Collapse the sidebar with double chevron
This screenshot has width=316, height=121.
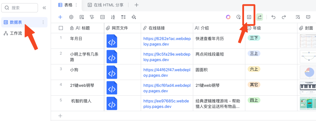[44, 8]
